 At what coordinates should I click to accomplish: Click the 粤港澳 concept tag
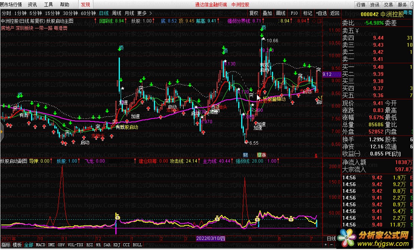point(61,28)
